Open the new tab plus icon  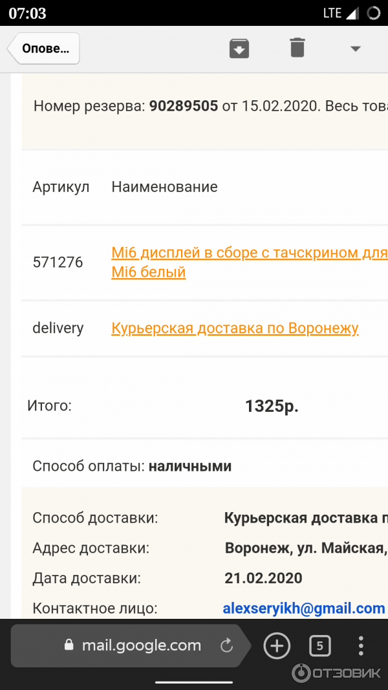point(277,645)
